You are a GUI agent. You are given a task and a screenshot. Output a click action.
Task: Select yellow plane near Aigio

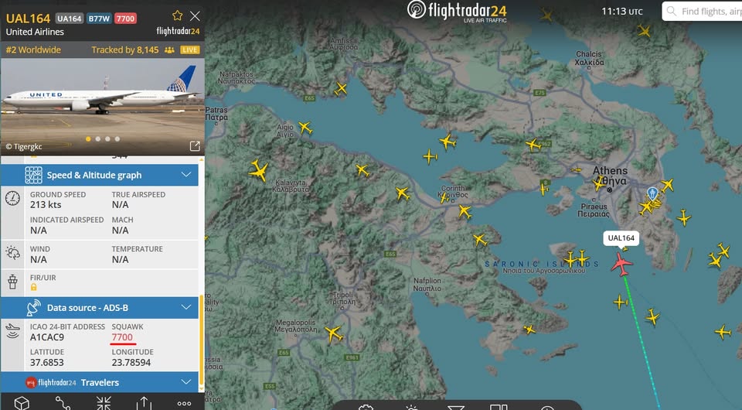[x=305, y=128]
